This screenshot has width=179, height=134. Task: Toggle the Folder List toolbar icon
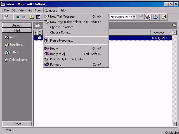click(38, 17)
